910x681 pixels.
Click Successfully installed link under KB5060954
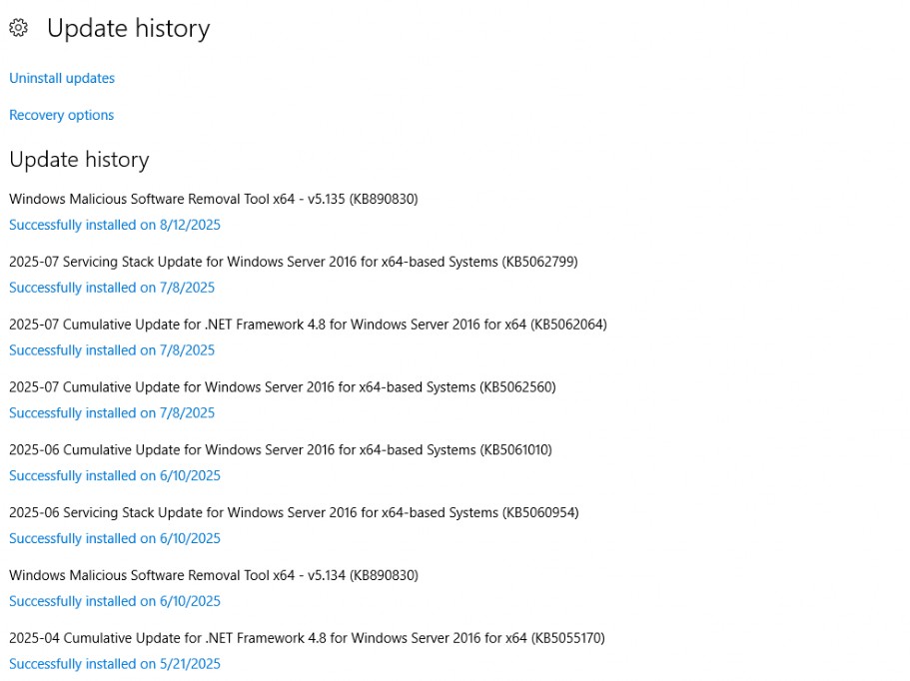115,538
